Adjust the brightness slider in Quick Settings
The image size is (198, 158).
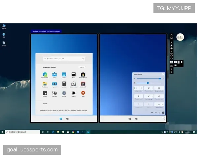coord(148,83)
